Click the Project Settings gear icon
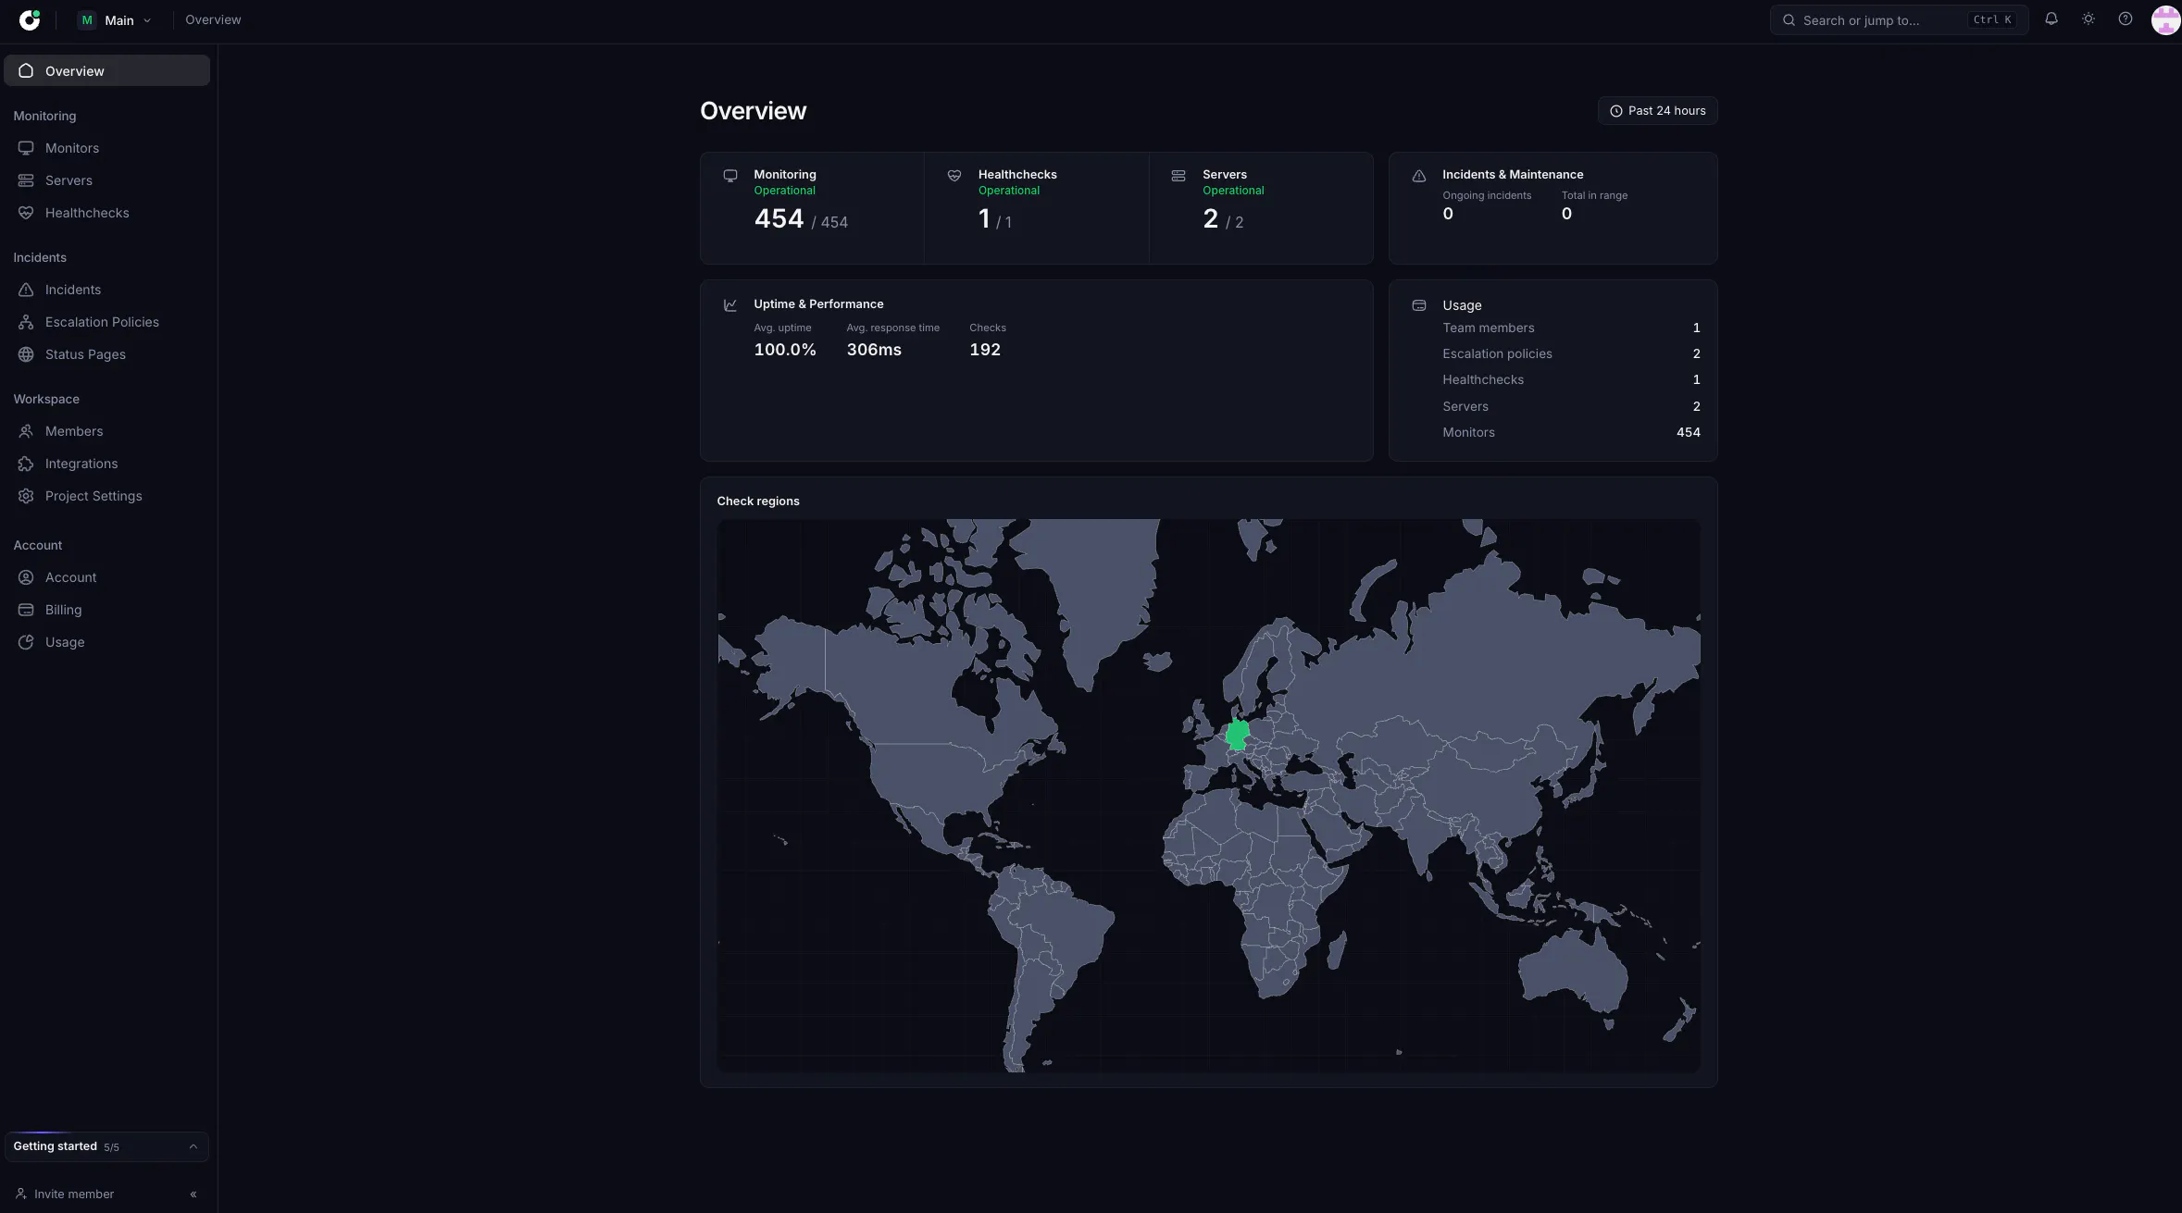Screen dimensions: 2182x1213 click(26, 496)
